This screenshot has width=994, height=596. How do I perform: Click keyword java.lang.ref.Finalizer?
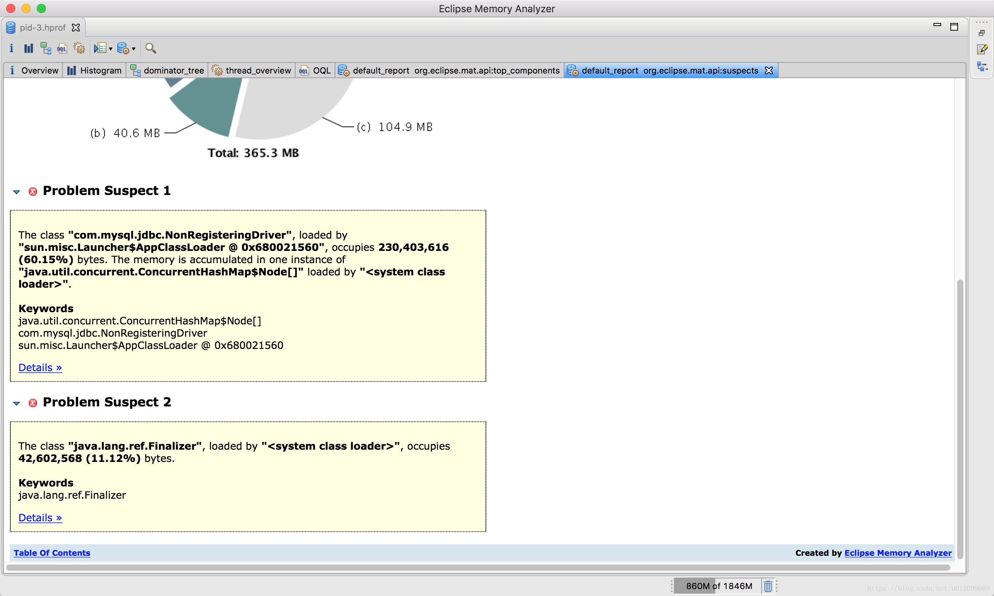[x=72, y=495]
